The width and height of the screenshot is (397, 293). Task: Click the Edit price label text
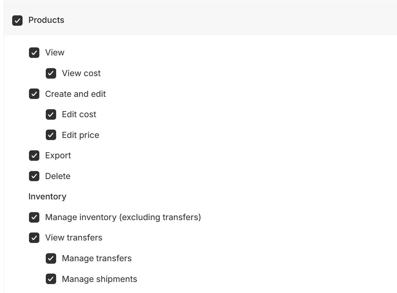(x=80, y=135)
